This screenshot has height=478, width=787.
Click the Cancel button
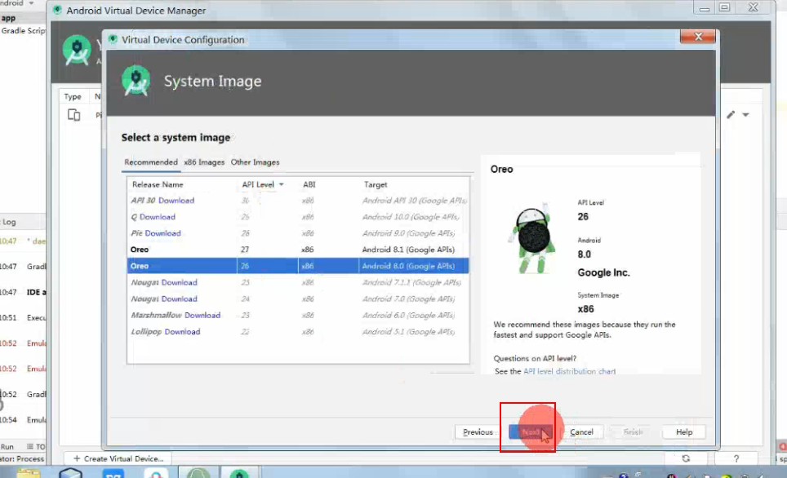[x=581, y=432]
